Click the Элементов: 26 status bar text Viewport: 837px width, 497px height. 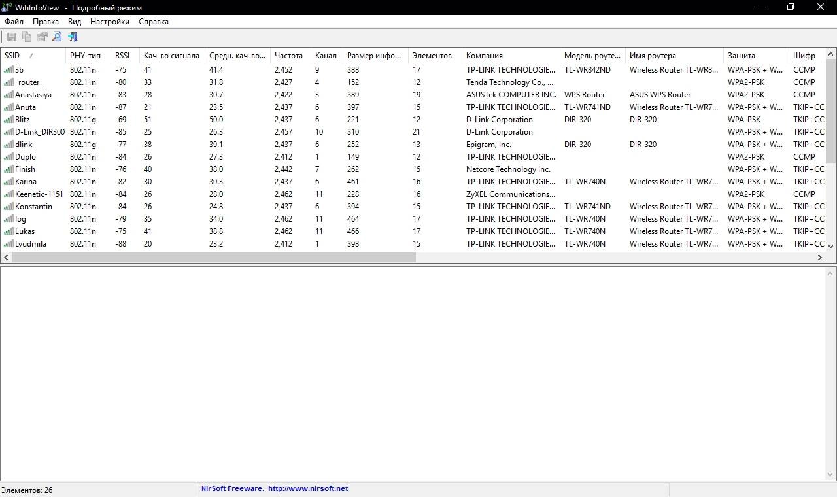tap(27, 490)
